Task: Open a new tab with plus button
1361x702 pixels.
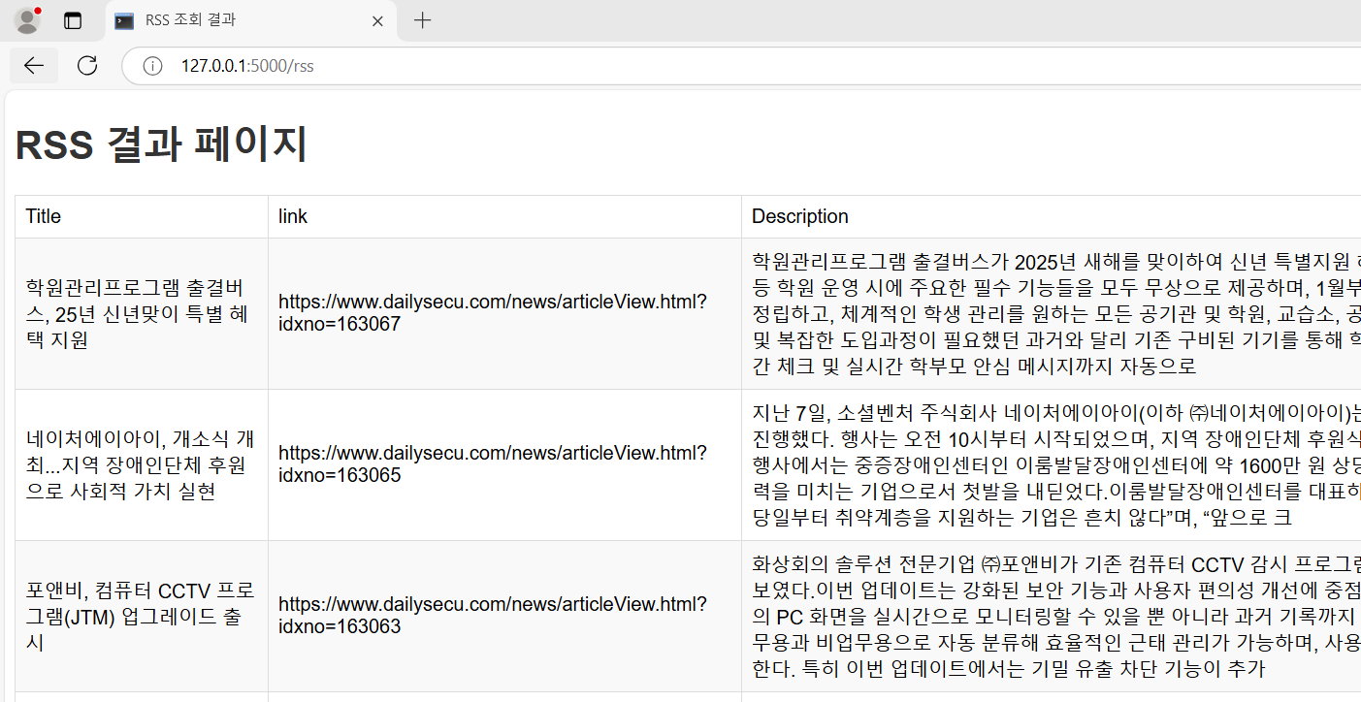Action: click(x=422, y=20)
